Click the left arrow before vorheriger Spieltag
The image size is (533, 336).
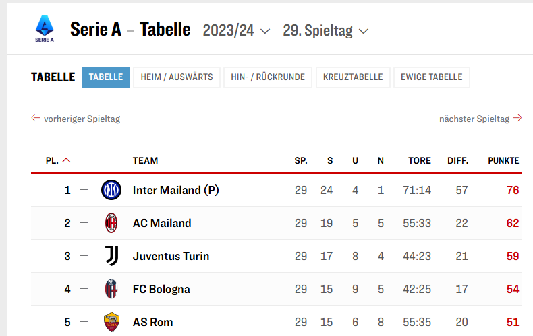(x=36, y=119)
